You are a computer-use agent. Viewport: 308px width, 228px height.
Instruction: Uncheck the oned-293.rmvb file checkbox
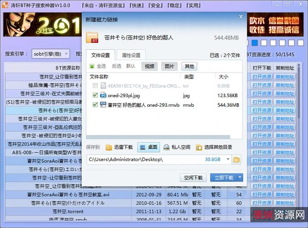pos(95,105)
